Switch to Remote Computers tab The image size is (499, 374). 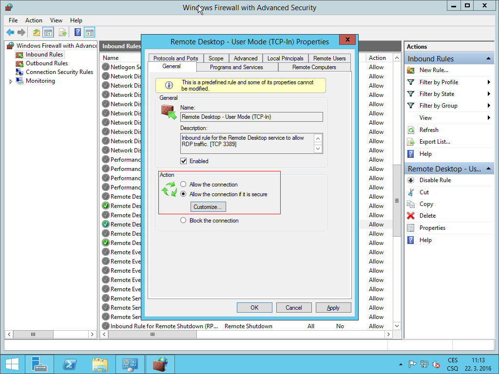click(314, 67)
